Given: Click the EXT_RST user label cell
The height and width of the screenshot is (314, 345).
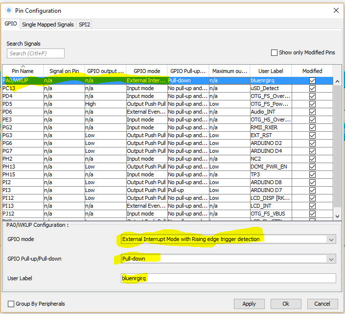Looking at the screenshot, I should pyautogui.click(x=271, y=135).
